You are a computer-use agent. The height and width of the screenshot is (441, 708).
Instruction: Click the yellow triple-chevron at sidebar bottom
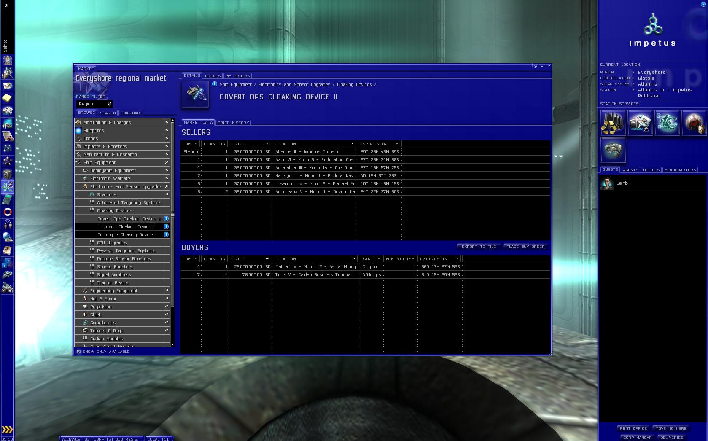click(x=7, y=430)
